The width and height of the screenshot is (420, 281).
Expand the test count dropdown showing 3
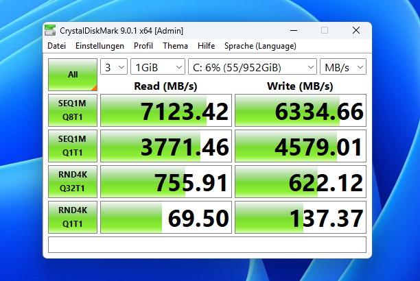(x=114, y=66)
